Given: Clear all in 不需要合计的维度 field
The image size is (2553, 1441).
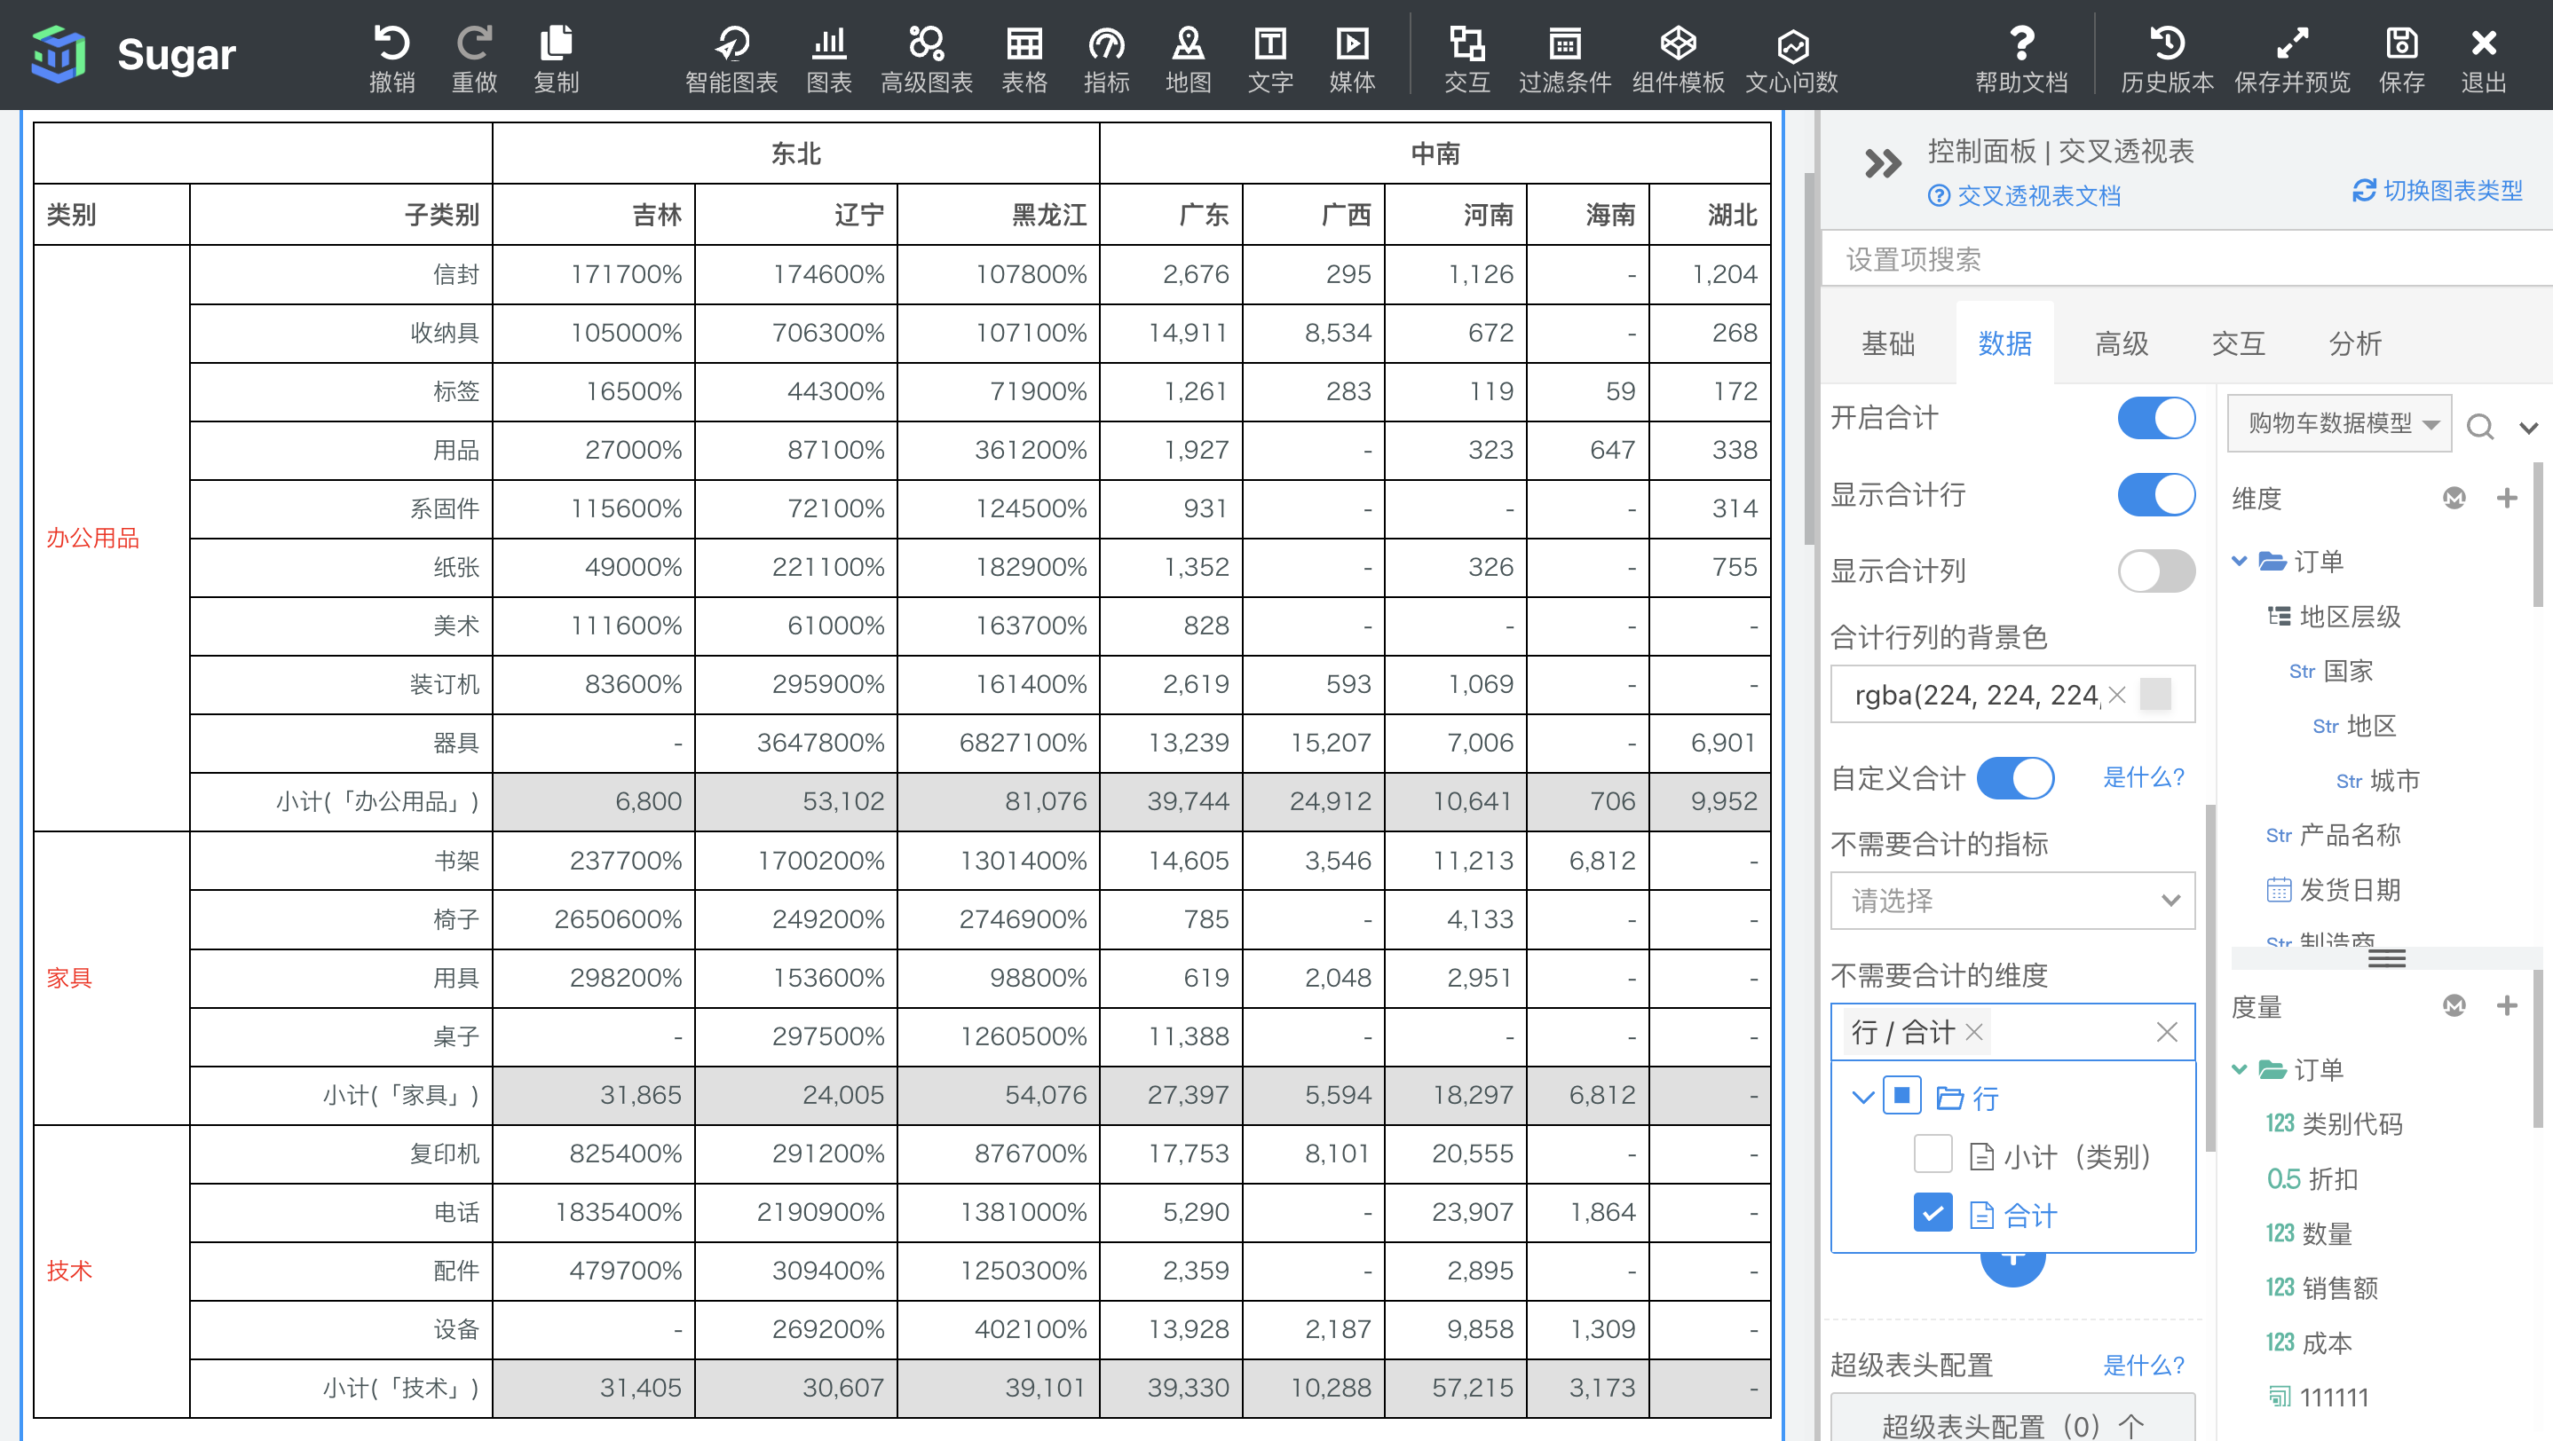Looking at the screenshot, I should click(x=2167, y=1032).
